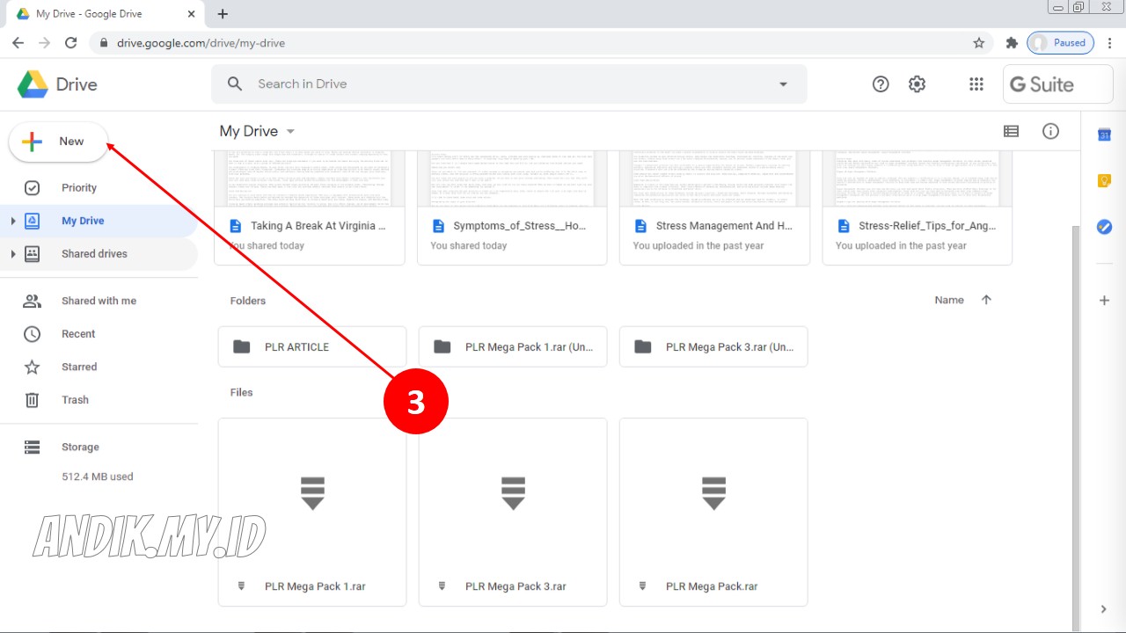
Task: Open the Google Tasks side panel
Action: click(1104, 226)
